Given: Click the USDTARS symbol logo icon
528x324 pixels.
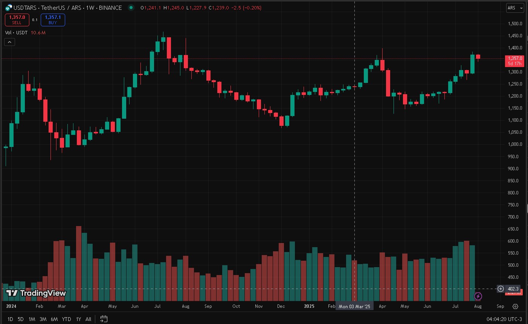Looking at the screenshot, I should (x=8, y=8).
